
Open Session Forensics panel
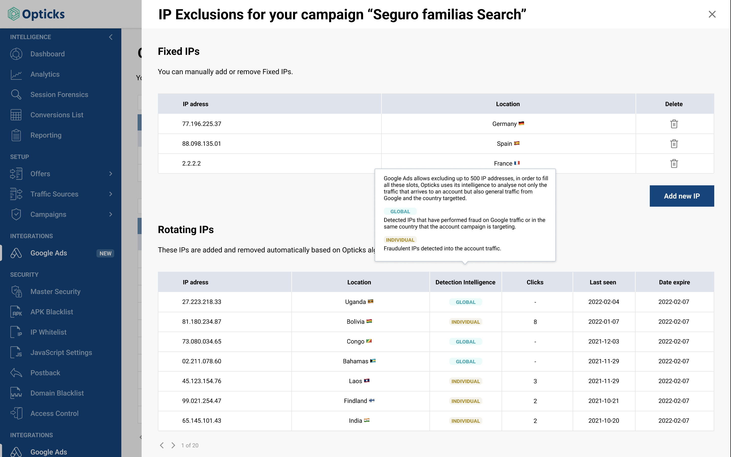[x=59, y=94]
